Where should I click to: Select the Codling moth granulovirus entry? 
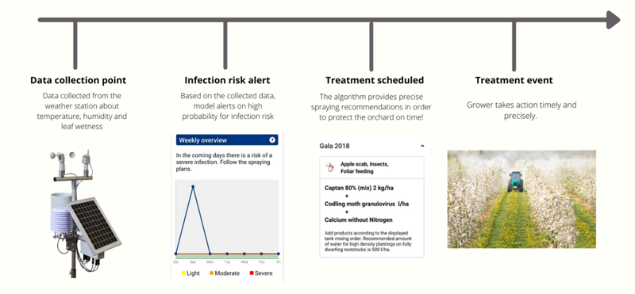367,204
